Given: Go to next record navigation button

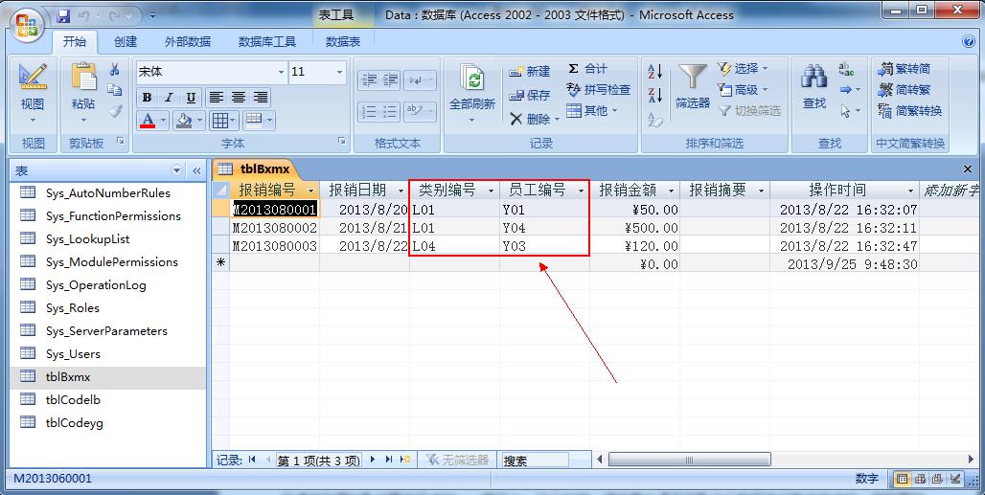Looking at the screenshot, I should click(373, 460).
